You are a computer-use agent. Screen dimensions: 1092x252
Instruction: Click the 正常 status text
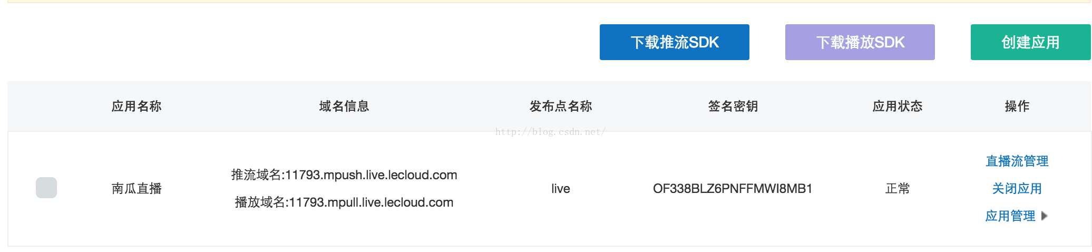898,188
